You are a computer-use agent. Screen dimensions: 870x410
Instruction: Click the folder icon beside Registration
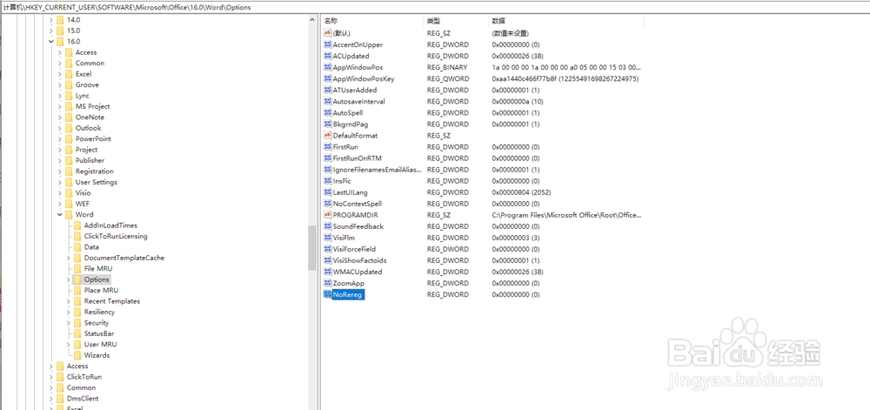coord(69,171)
